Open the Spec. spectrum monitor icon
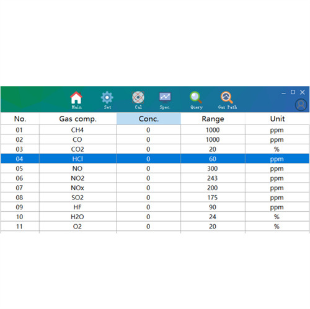The image size is (310, 309). pos(165,97)
